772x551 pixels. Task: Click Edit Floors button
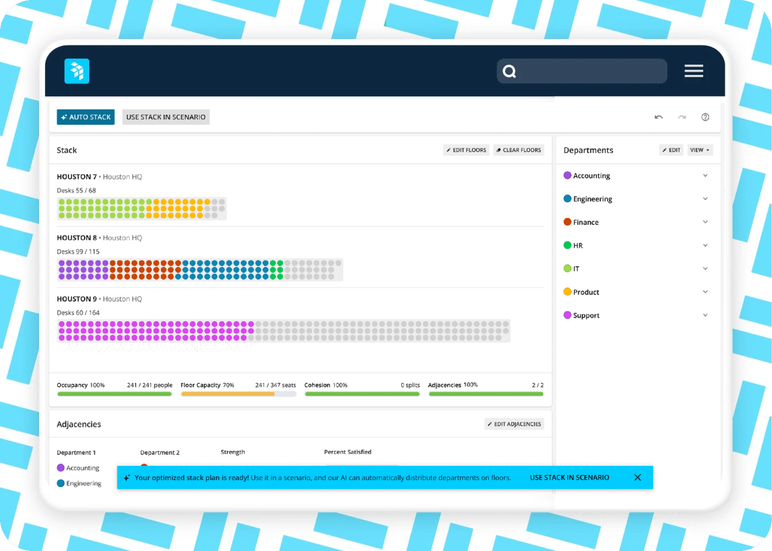click(466, 150)
